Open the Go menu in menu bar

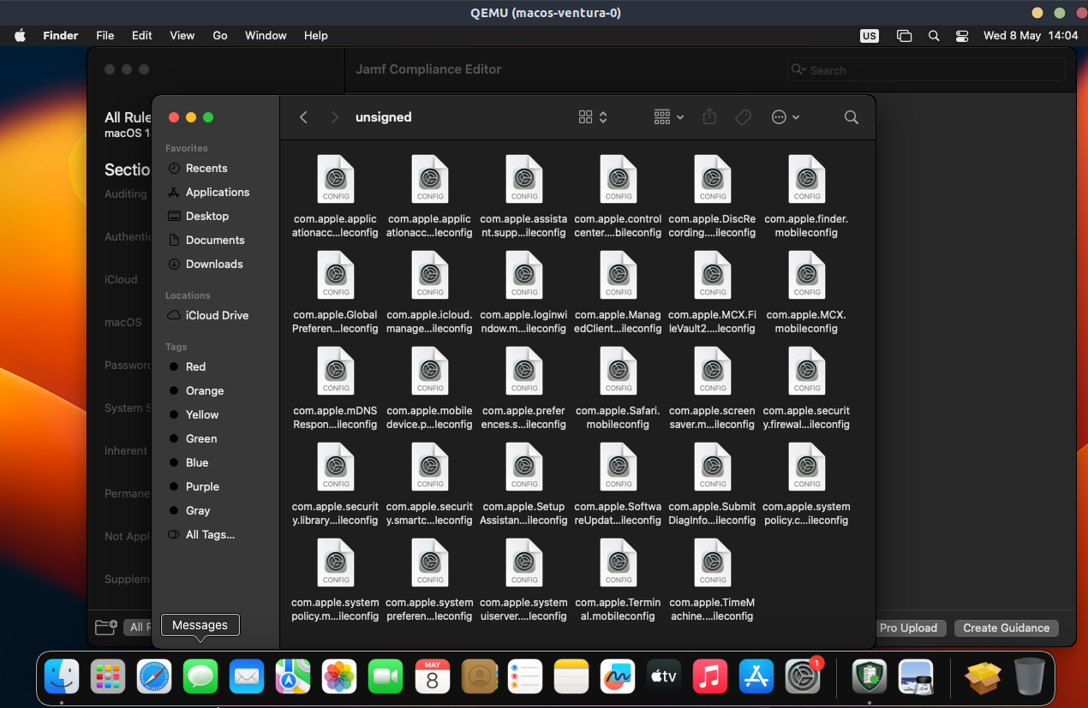coord(220,36)
